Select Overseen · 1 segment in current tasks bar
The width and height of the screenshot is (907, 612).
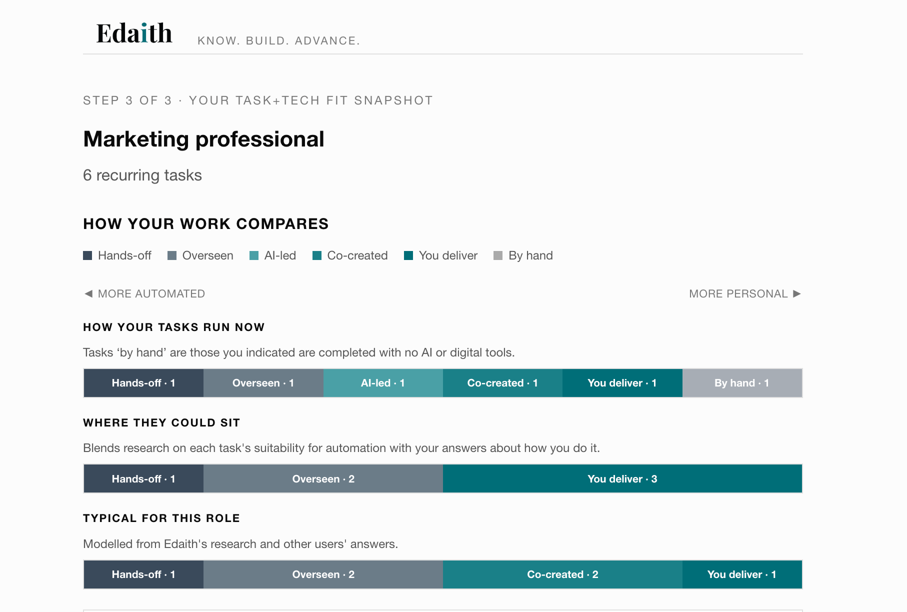(x=263, y=383)
